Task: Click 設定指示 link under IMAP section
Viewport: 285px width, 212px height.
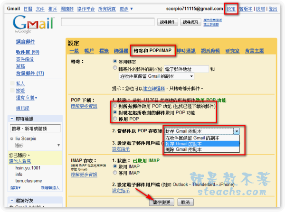Action: pyautogui.click(x=121, y=191)
